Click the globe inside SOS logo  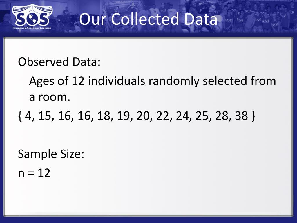pos(32,19)
